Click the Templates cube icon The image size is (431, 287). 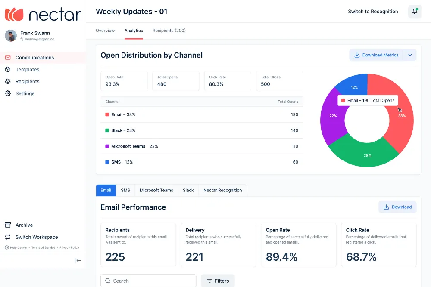coord(8,69)
